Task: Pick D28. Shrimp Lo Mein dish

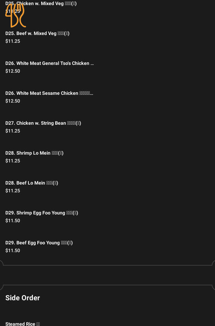Action: click(x=34, y=153)
